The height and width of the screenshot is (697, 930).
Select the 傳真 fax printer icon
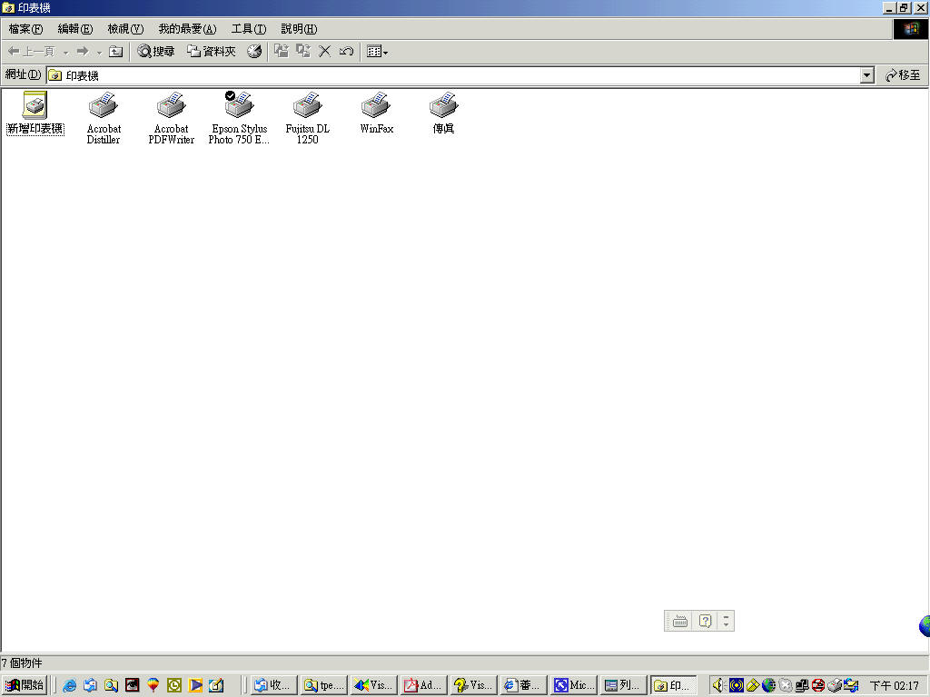(x=443, y=113)
